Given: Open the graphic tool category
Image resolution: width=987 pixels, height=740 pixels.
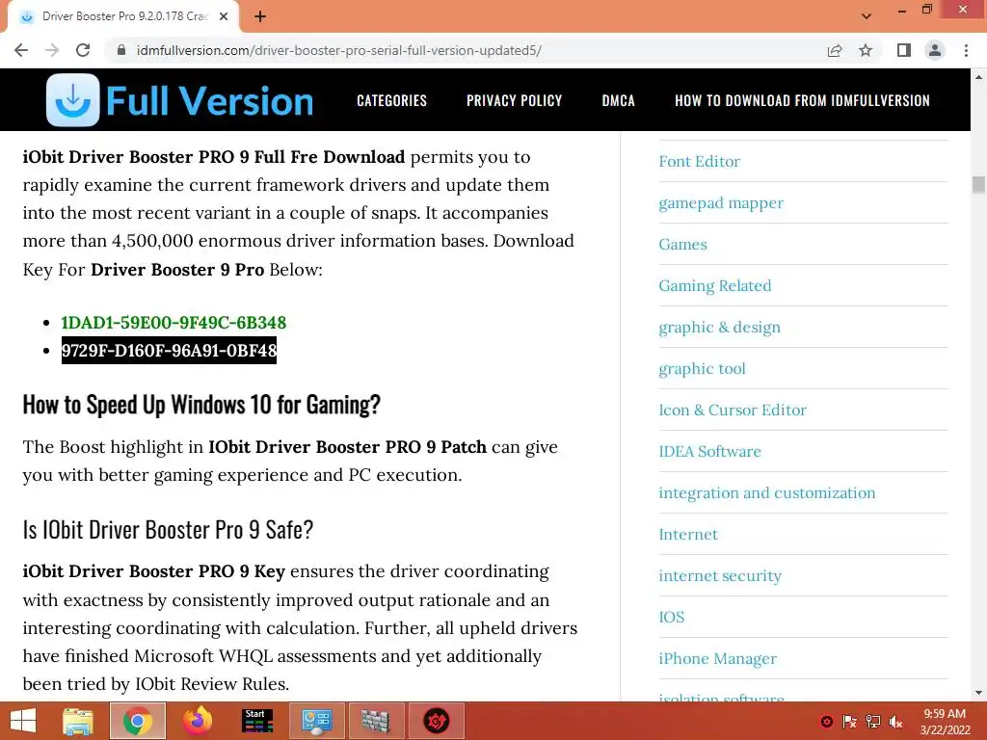Looking at the screenshot, I should tap(702, 369).
